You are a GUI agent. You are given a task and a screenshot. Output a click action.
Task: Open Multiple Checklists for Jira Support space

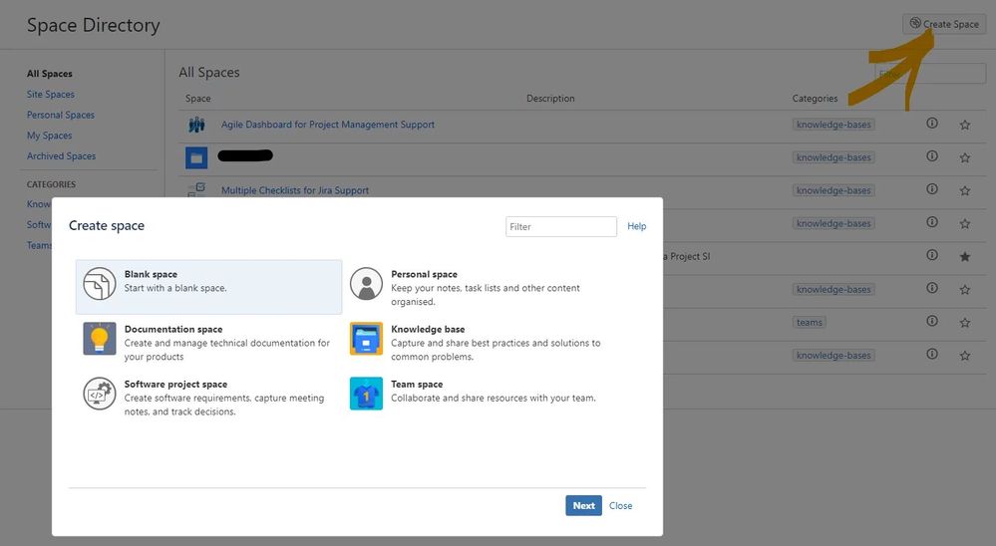(x=295, y=190)
